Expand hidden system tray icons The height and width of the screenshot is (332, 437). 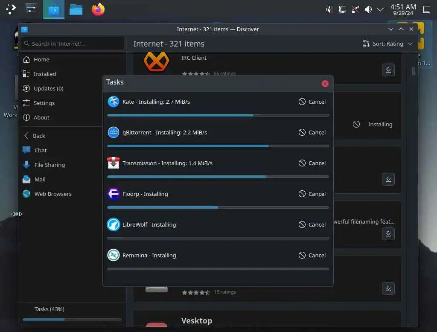coord(380,9)
